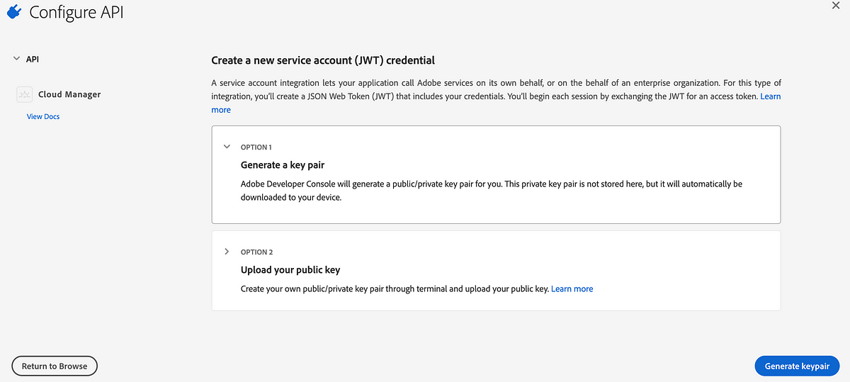Collapse the API section in the sidebar

(16, 59)
